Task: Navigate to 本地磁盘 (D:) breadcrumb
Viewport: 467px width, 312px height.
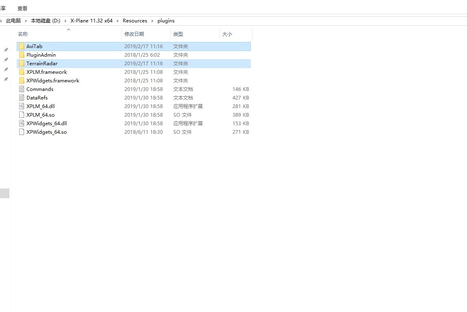Action: pyautogui.click(x=46, y=21)
